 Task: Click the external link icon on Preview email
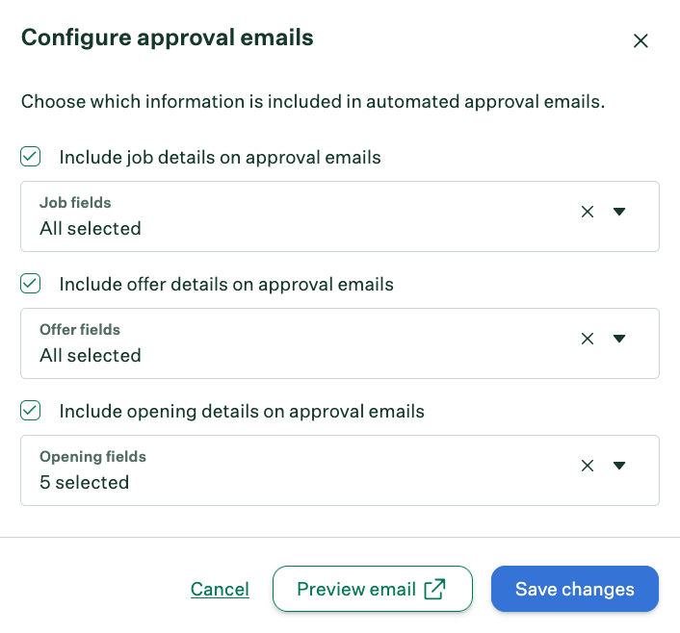(x=435, y=589)
